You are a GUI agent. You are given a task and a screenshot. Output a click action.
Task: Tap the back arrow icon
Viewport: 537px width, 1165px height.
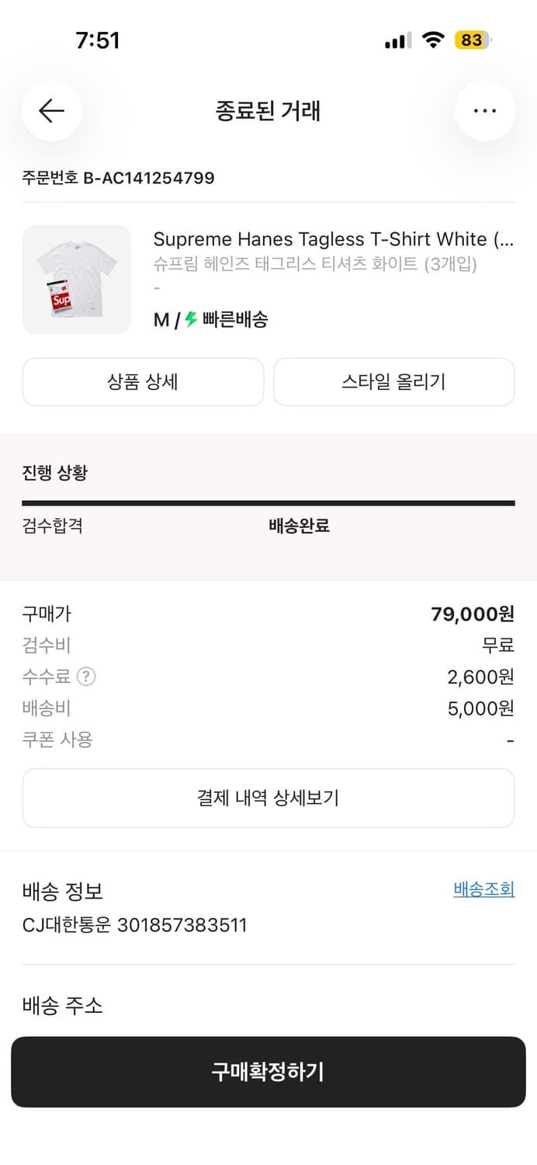(x=51, y=111)
